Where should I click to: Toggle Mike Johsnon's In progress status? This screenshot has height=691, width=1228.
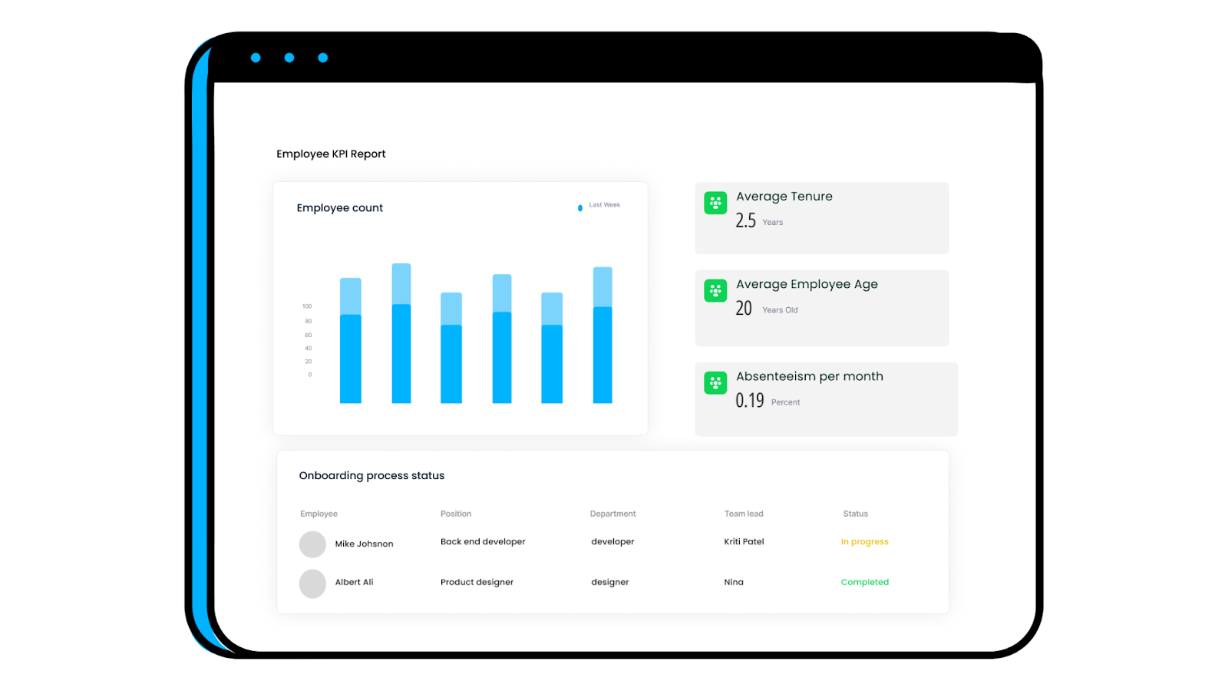point(864,541)
